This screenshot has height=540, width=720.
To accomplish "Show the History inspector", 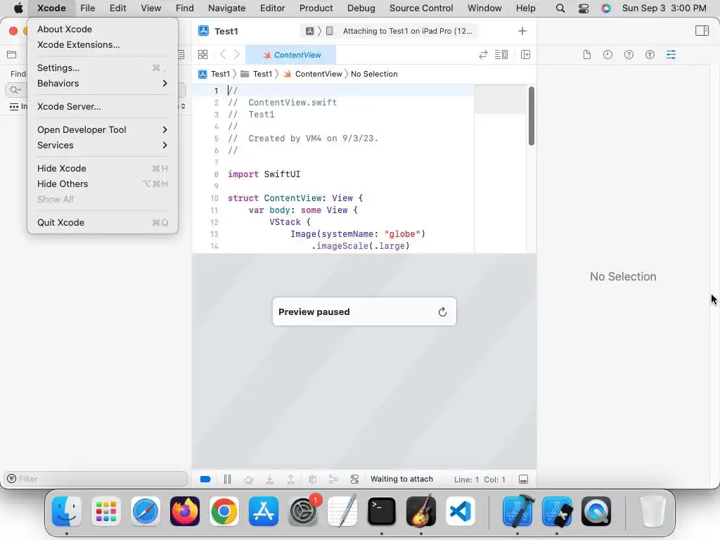I will coord(608,55).
